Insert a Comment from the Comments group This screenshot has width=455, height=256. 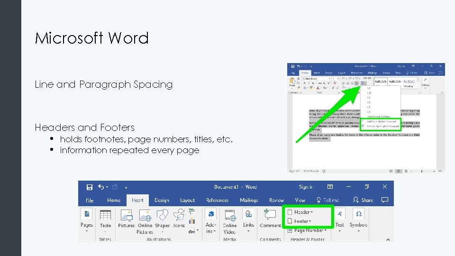[x=270, y=219]
